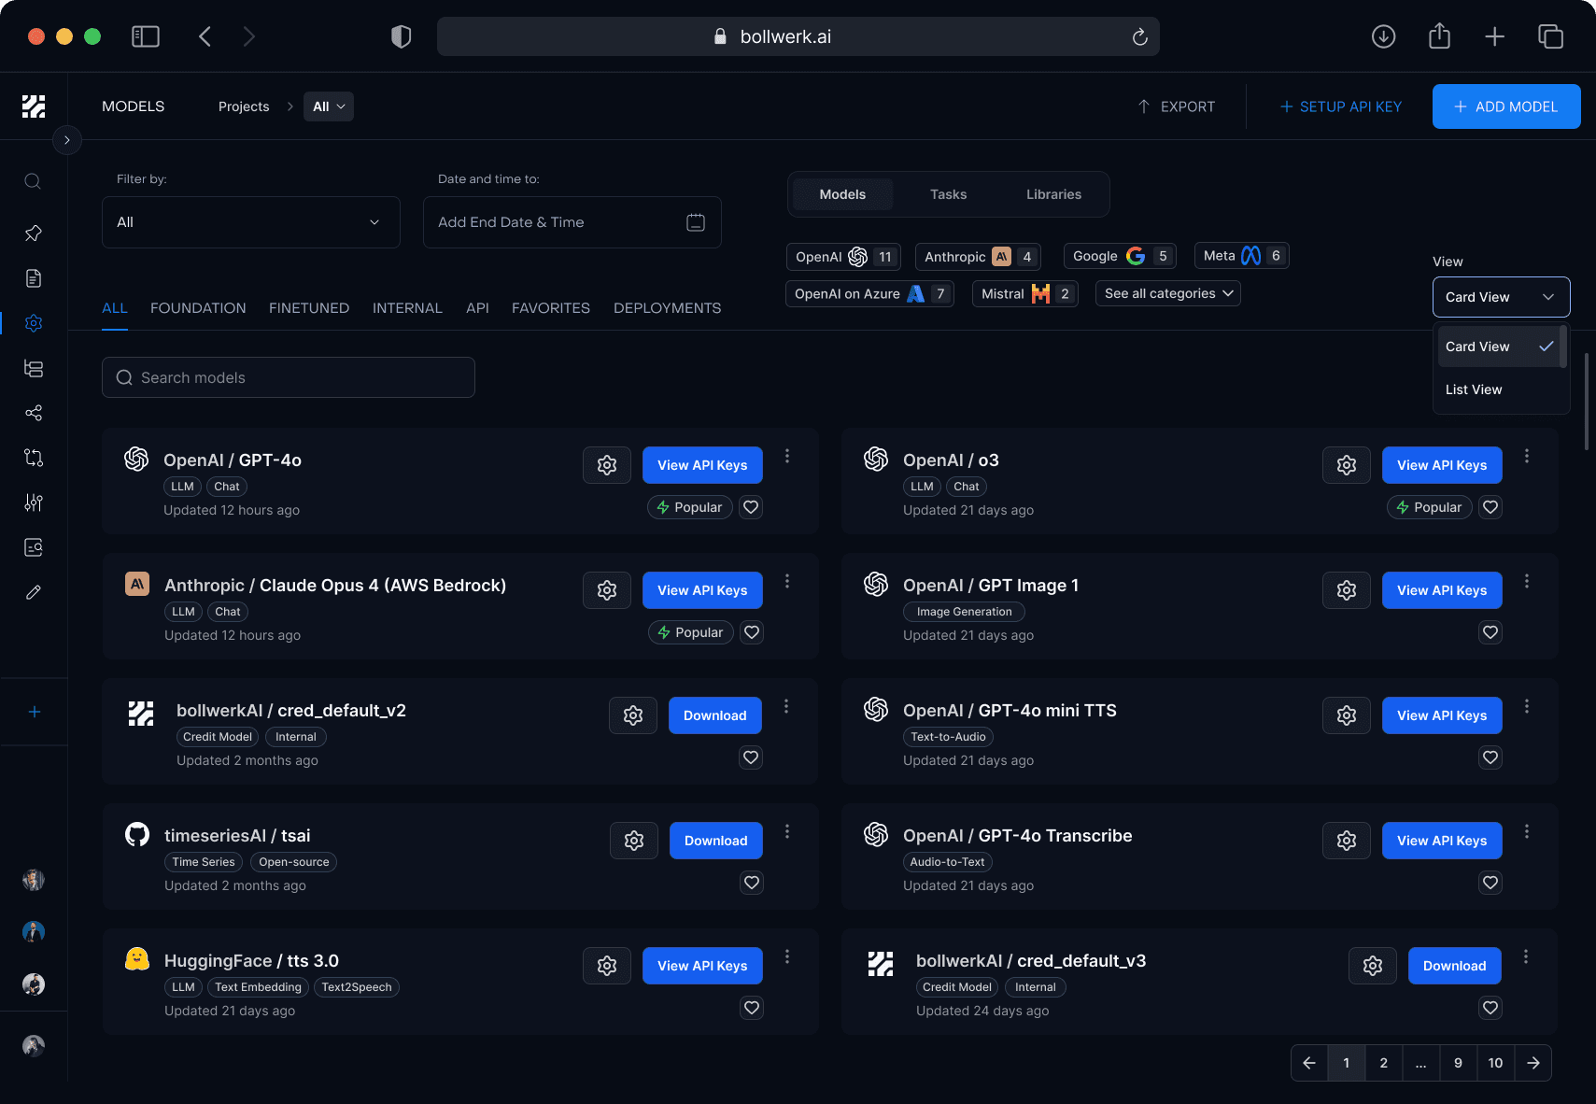This screenshot has width=1596, height=1104.
Task: Click the plus icon in left sidebar
Action: [34, 712]
